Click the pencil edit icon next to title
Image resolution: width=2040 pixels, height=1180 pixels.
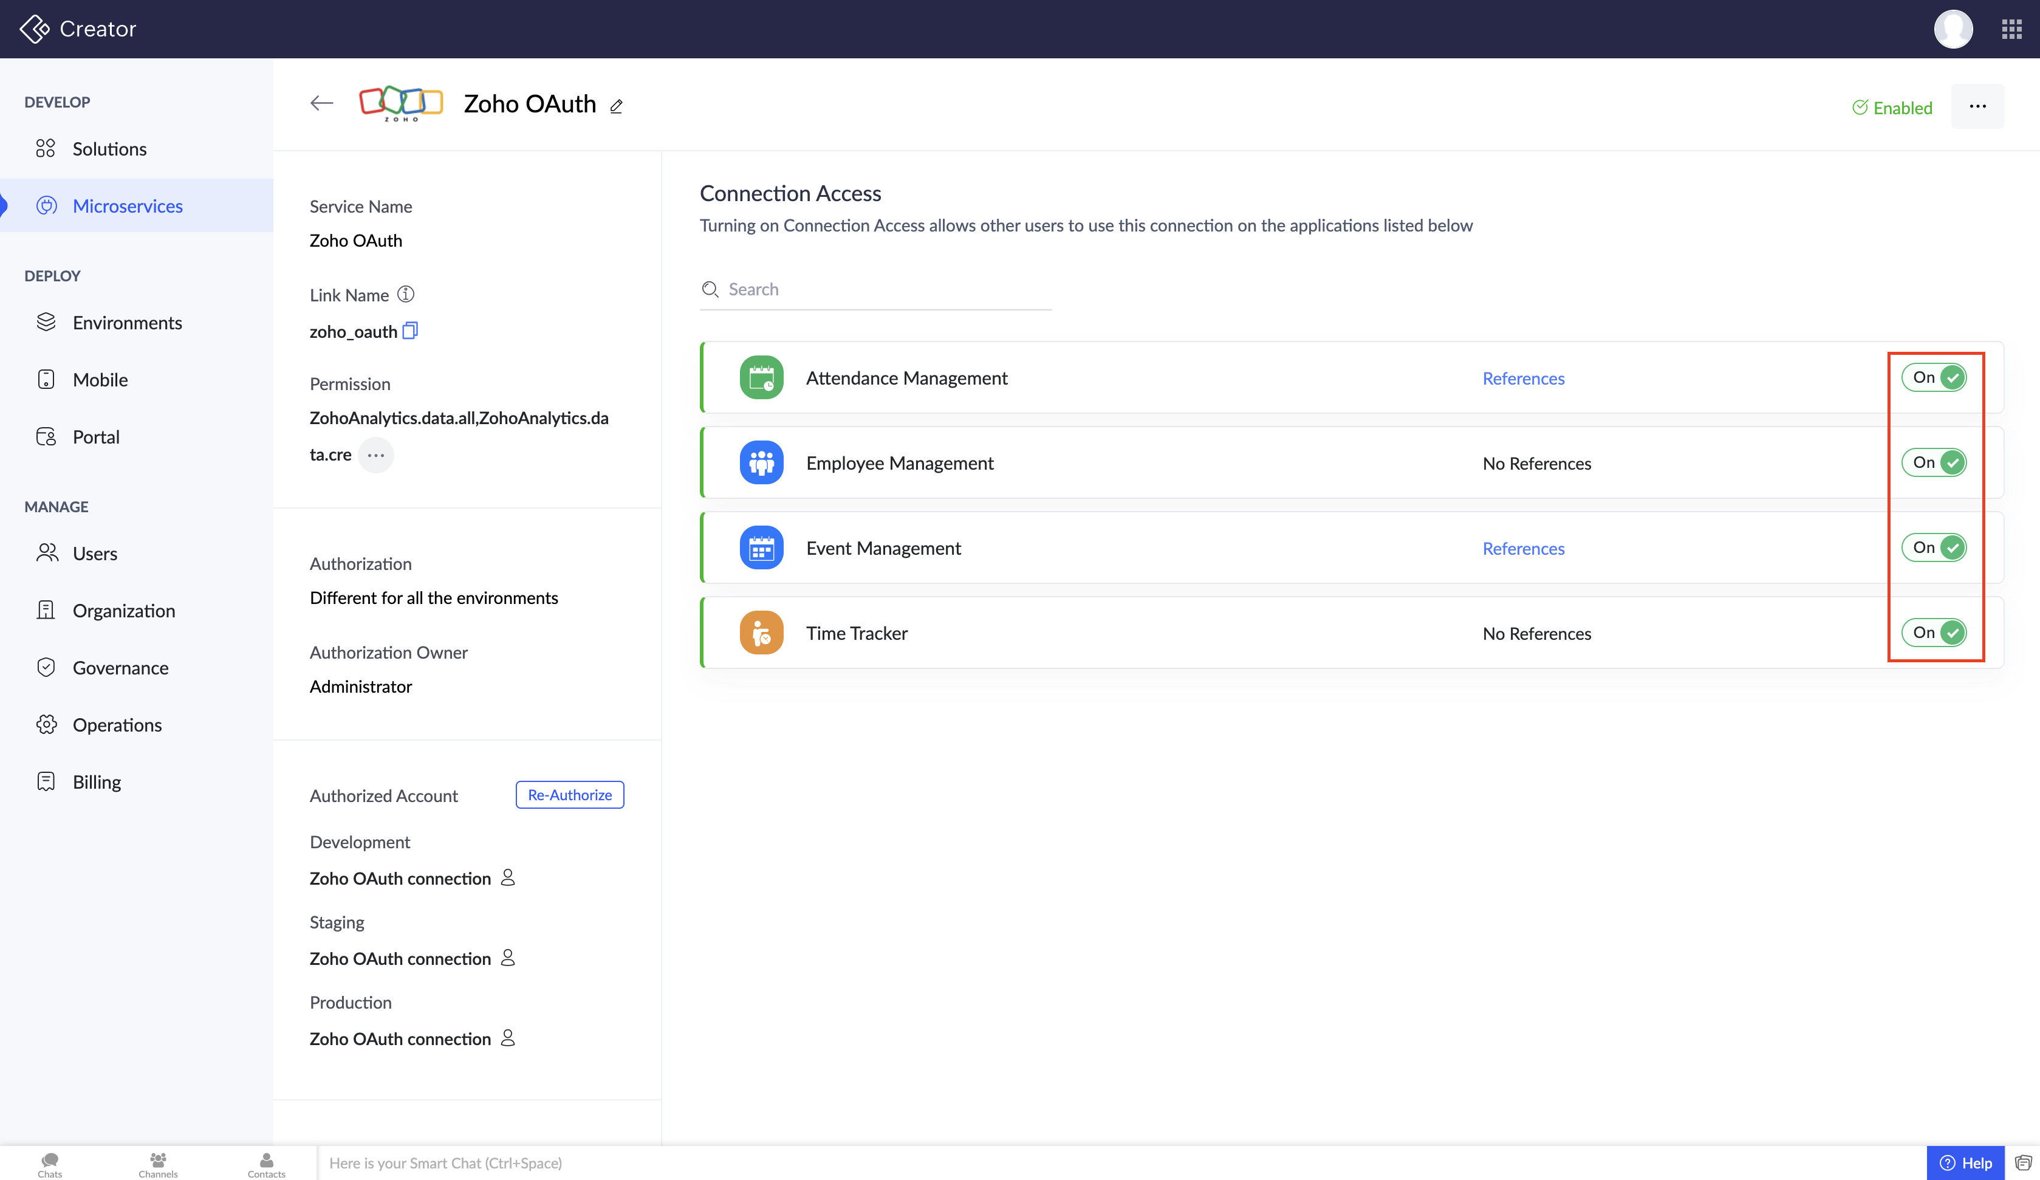point(616,106)
